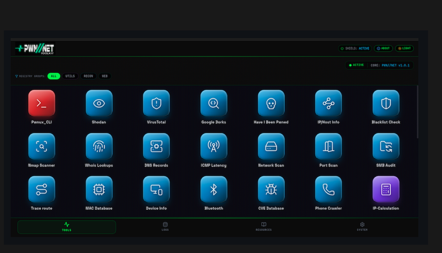Click the Registry Groups filter label
442x253 pixels.
[x=30, y=76]
